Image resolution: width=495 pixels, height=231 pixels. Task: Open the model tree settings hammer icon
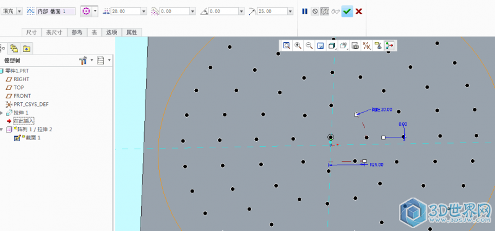83,61
